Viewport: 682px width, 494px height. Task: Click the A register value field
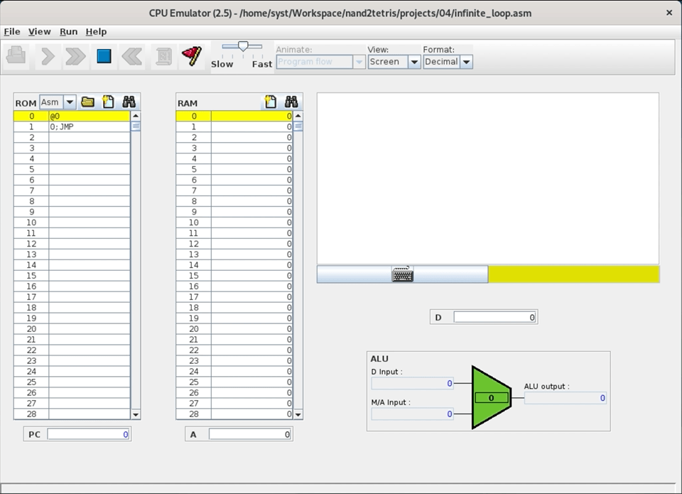(249, 434)
